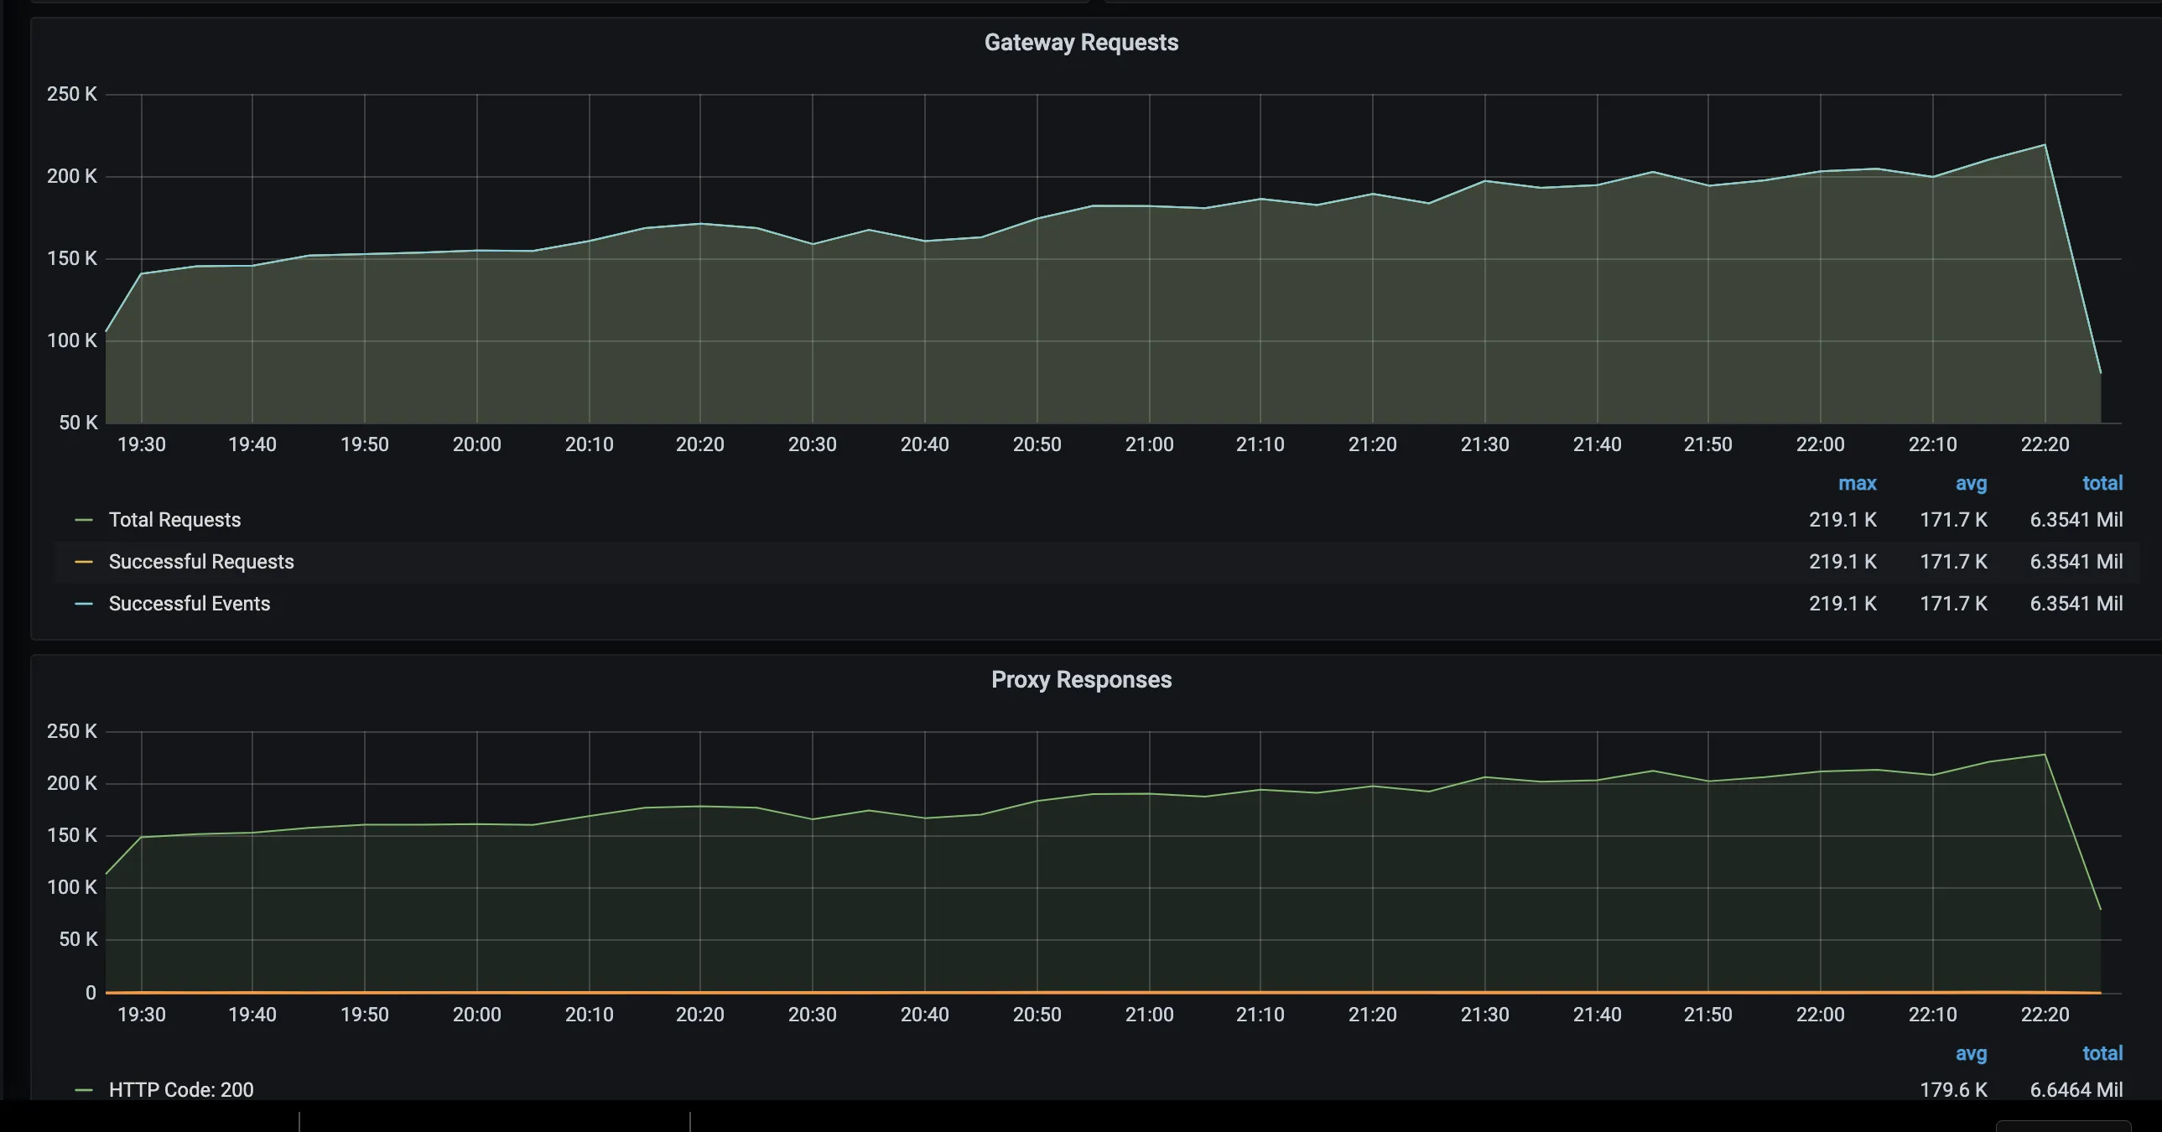Open the Proxy Responses panel title menu
This screenshot has width=2162, height=1132.
point(1080,679)
